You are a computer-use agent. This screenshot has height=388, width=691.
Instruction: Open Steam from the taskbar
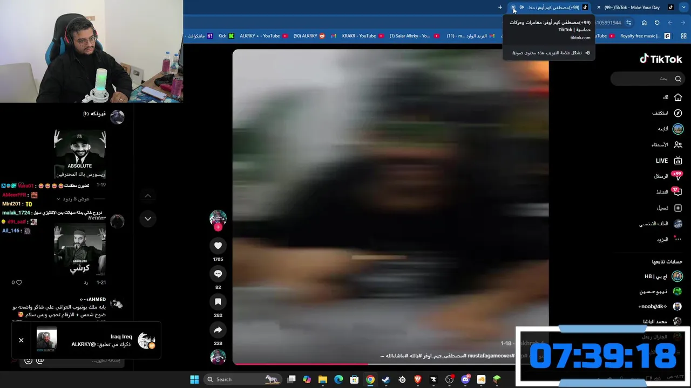(x=386, y=379)
